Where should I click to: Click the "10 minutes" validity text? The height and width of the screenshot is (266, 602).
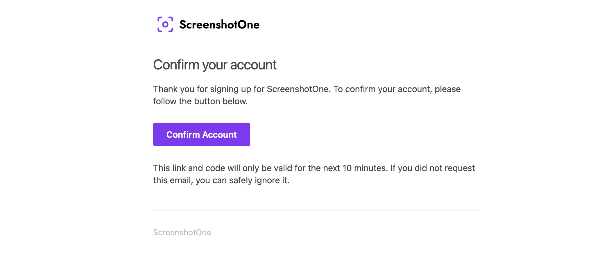coord(364,168)
